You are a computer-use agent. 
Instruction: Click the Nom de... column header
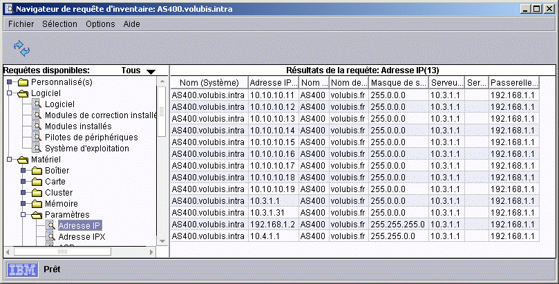(x=349, y=83)
